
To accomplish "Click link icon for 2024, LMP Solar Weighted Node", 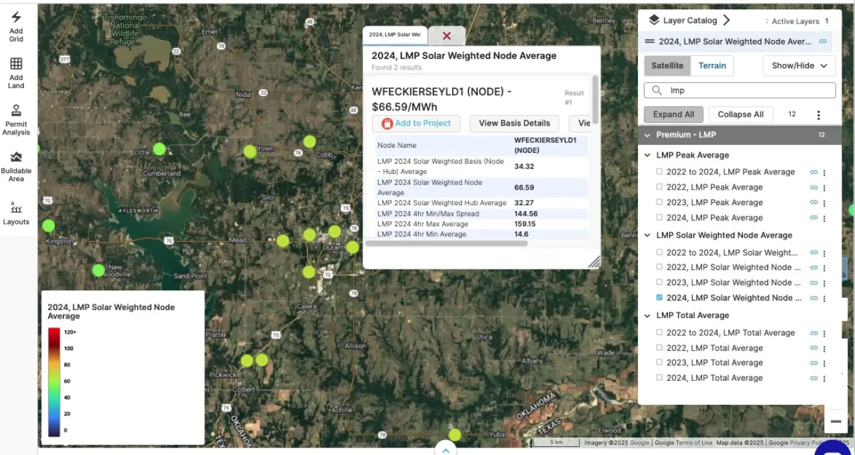I will click(x=814, y=298).
